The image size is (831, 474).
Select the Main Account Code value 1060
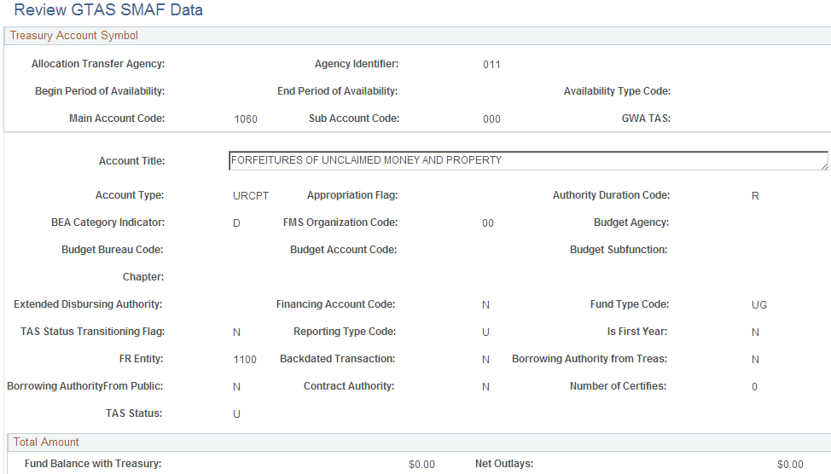click(x=246, y=119)
